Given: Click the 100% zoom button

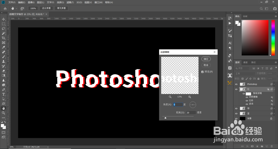Looking at the screenshot, I should click(33, 8).
